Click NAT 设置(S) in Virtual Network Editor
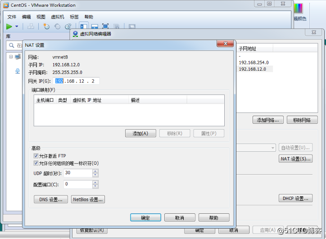 (x=295, y=159)
